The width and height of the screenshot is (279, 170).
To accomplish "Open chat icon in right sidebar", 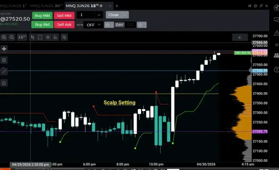I will point(276,20).
